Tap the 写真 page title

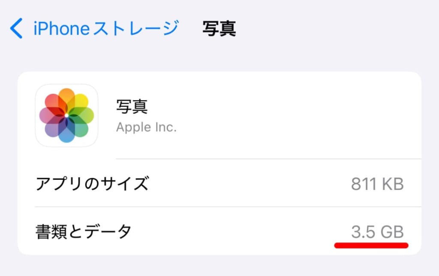[x=219, y=29]
